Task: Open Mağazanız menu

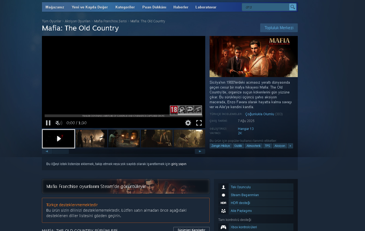Action: (x=55, y=7)
